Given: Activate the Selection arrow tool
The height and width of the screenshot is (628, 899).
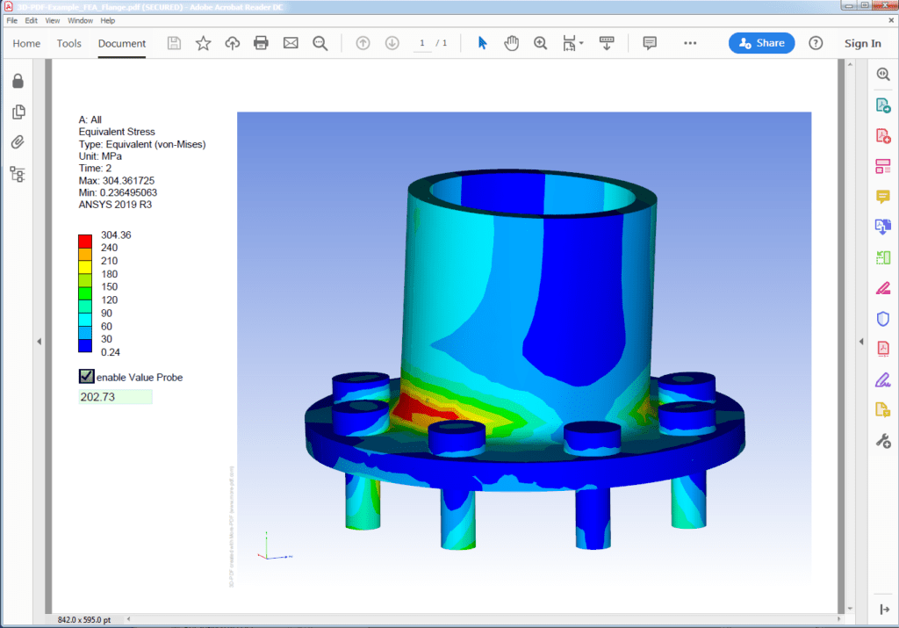Looking at the screenshot, I should pos(483,42).
